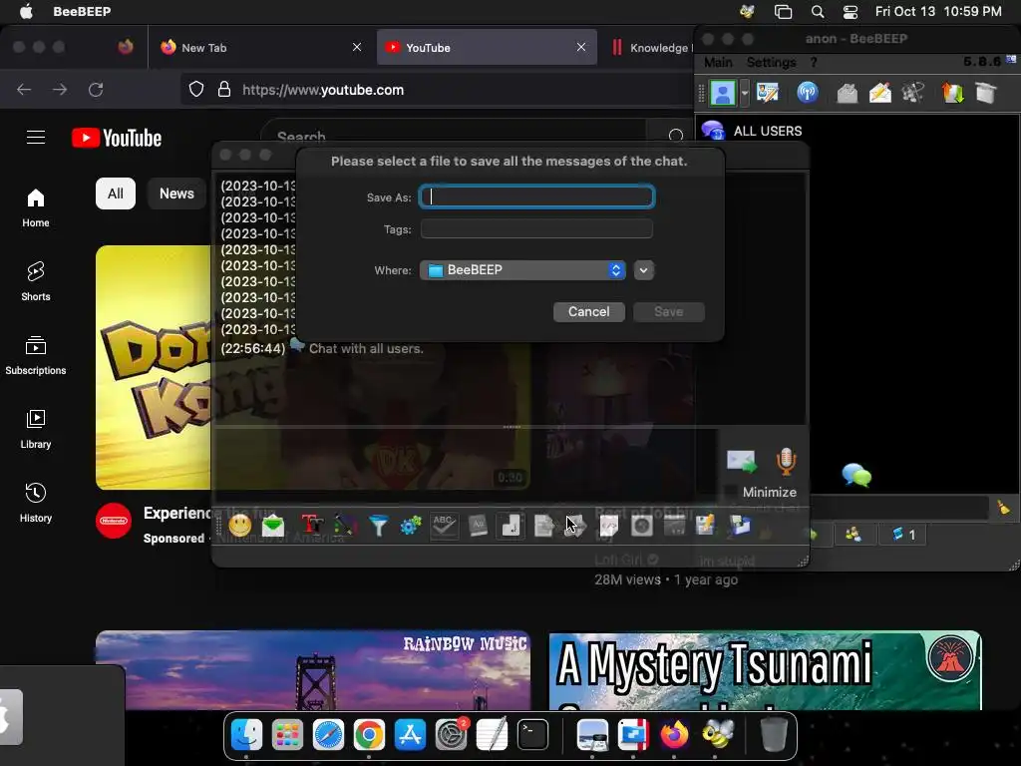
Task: Expand the status dropdown arrow next to avatar
Action: coord(744,93)
